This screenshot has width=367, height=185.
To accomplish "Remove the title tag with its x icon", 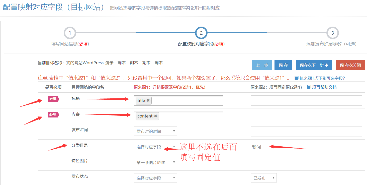I will click(148, 100).
